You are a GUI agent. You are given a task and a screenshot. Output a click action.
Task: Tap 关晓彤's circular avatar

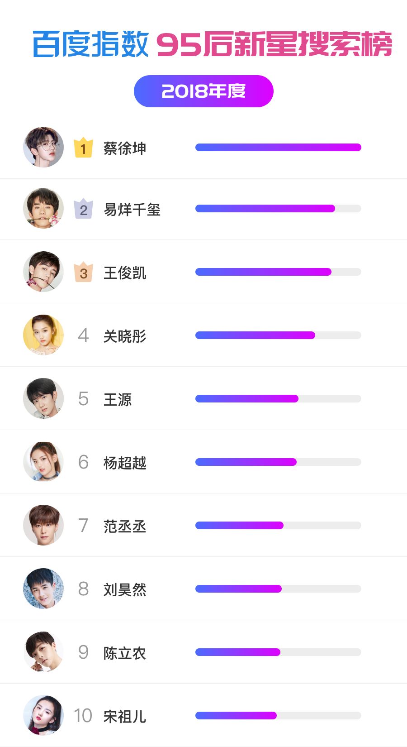(43, 335)
